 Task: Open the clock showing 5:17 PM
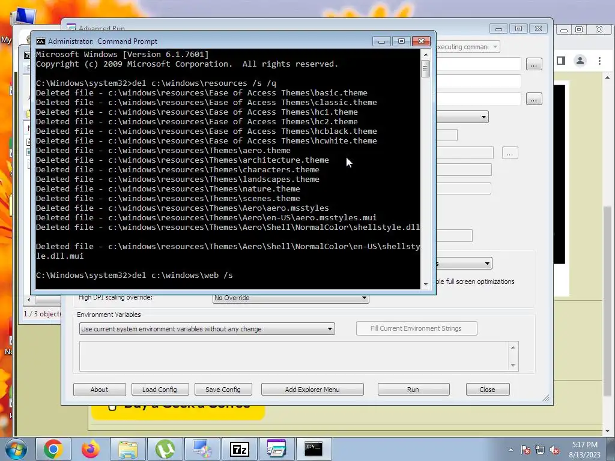click(584, 450)
